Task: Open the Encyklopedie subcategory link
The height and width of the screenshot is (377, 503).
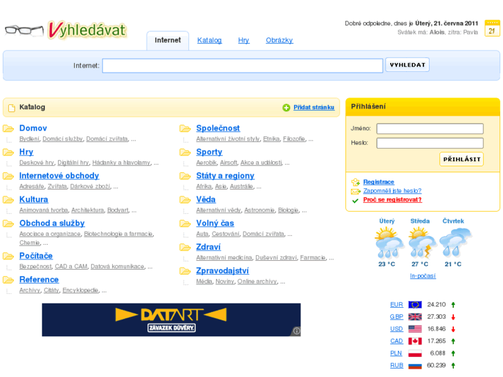Action: pos(80,291)
